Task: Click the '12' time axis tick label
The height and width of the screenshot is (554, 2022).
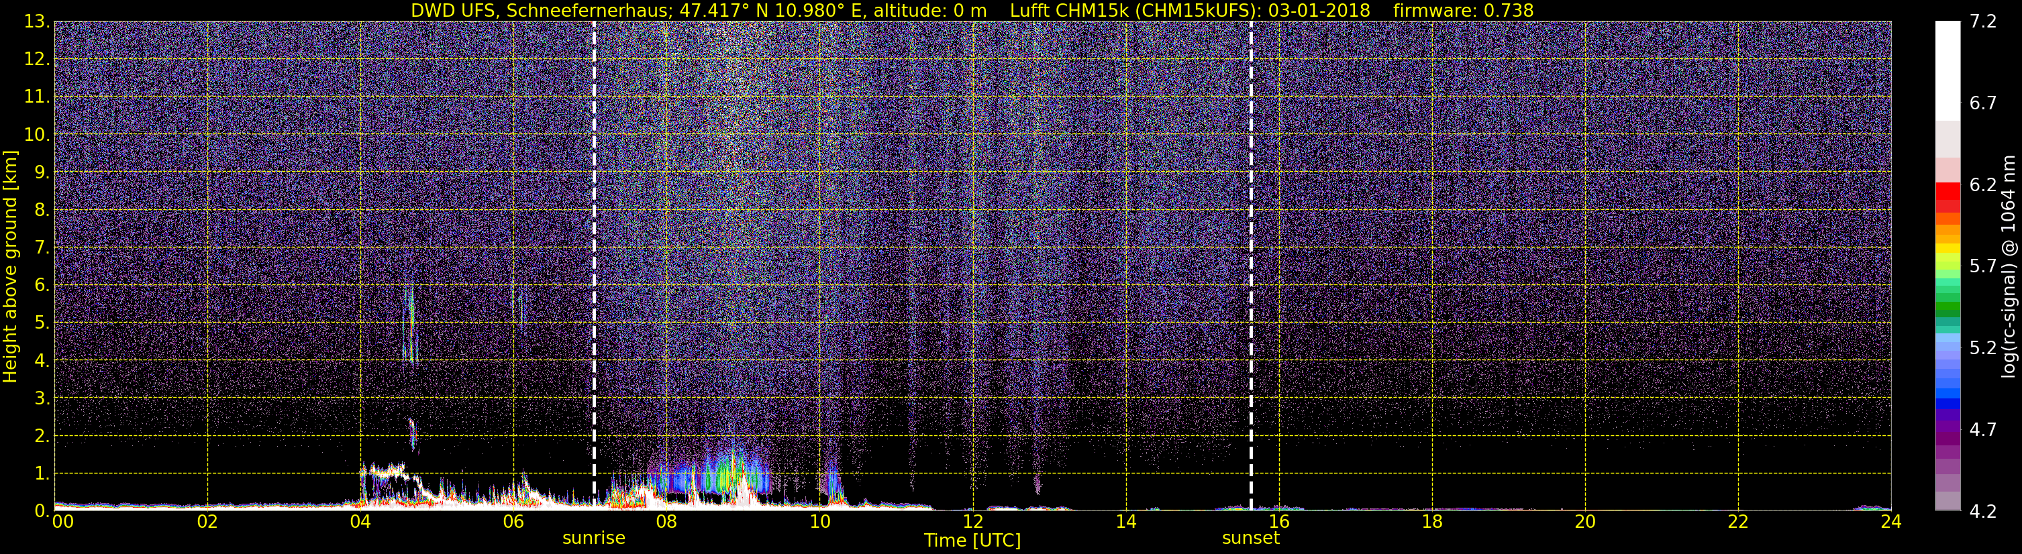Action: [x=972, y=522]
